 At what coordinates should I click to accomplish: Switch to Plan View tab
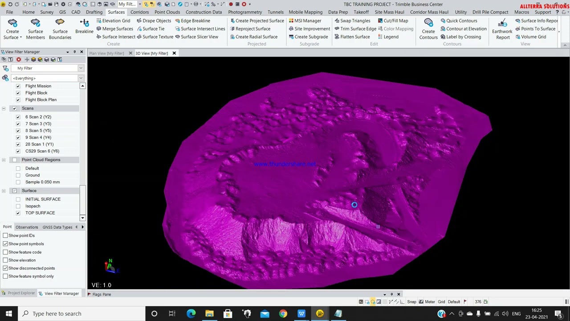pyautogui.click(x=106, y=53)
